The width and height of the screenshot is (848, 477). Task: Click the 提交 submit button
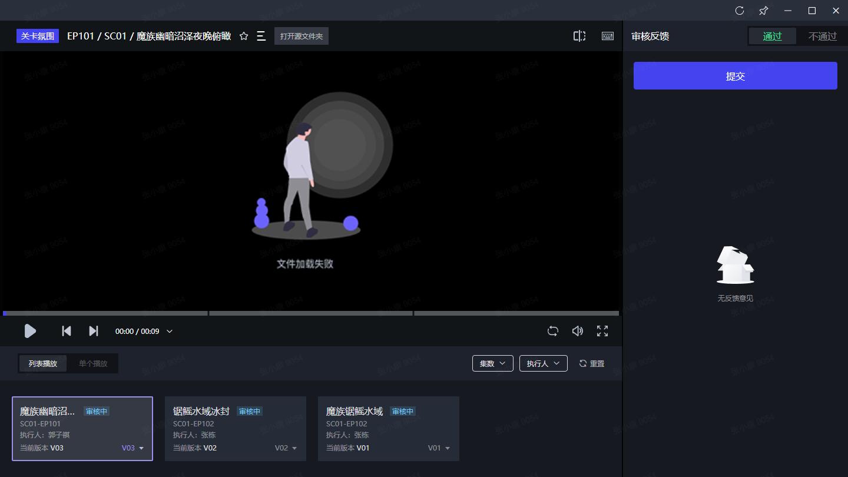735,76
